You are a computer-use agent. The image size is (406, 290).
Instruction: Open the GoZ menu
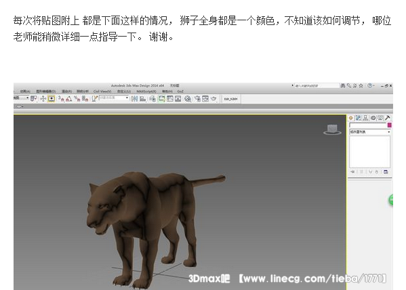180,91
